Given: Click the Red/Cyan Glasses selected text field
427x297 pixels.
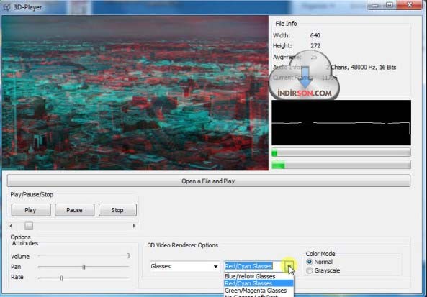Looking at the screenshot, I should pos(248,266).
